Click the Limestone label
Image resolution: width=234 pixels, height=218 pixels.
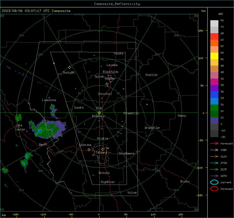tap(49, 100)
